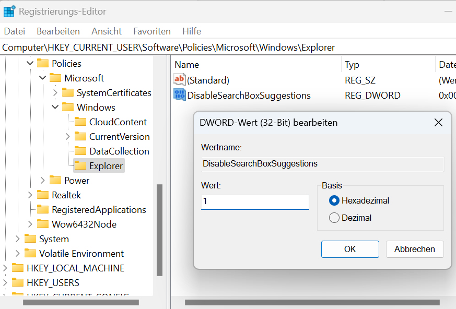Expand the HKEY_LOCAL_MACHINE hive
This screenshot has width=456, height=309.
[x=5, y=268]
